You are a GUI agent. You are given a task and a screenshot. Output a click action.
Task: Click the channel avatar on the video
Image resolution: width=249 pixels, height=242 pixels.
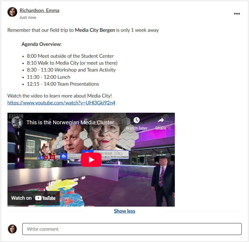pos(17,122)
